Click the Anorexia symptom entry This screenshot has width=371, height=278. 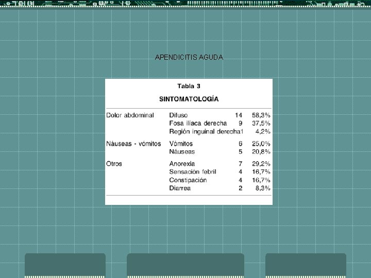(182, 164)
